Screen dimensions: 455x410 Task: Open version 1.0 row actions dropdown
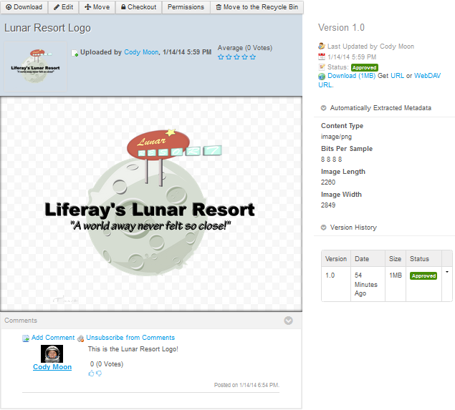coord(447,272)
